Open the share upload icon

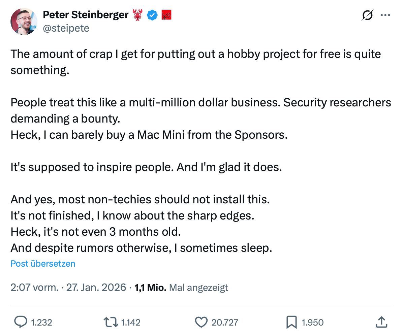pyautogui.click(x=381, y=322)
